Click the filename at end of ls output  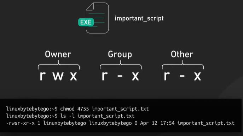206,123
